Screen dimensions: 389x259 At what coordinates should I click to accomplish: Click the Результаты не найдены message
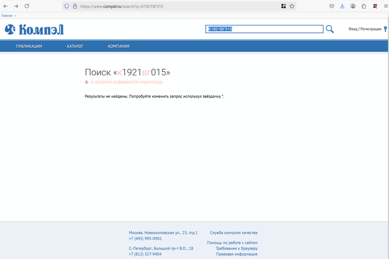154,97
